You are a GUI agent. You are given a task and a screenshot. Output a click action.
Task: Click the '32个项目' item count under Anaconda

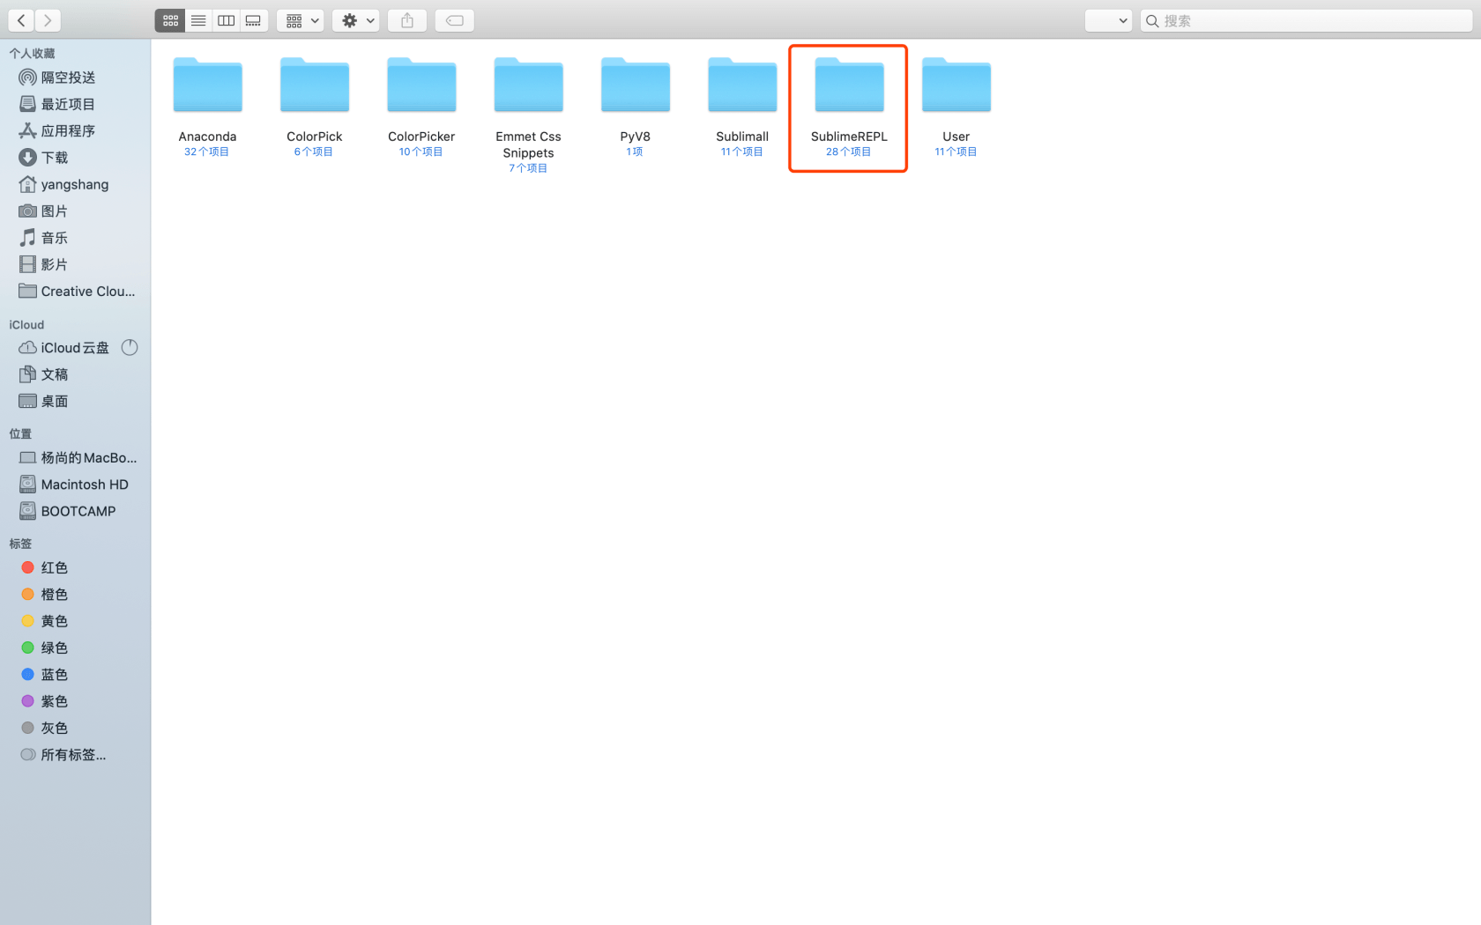(207, 152)
